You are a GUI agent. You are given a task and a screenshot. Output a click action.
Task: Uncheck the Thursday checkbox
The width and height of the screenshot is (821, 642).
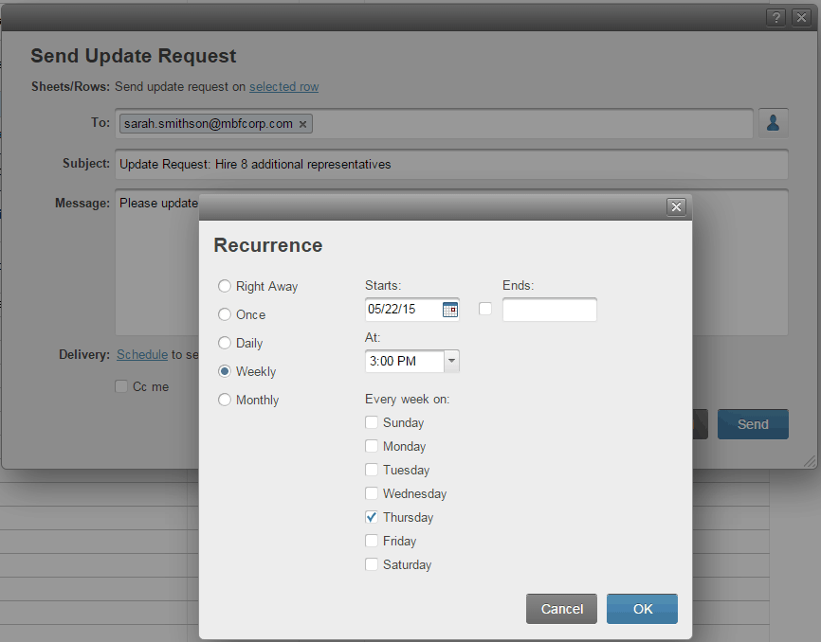pos(372,517)
